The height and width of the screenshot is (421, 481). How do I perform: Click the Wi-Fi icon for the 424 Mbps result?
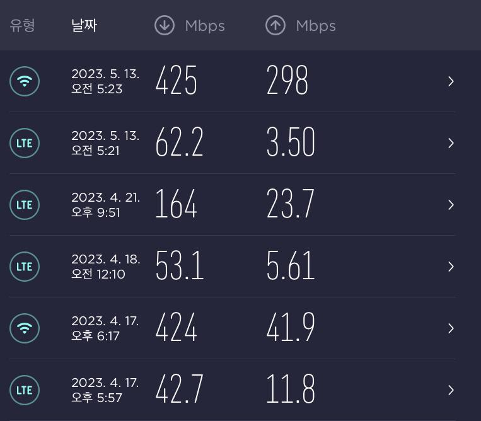[25, 328]
